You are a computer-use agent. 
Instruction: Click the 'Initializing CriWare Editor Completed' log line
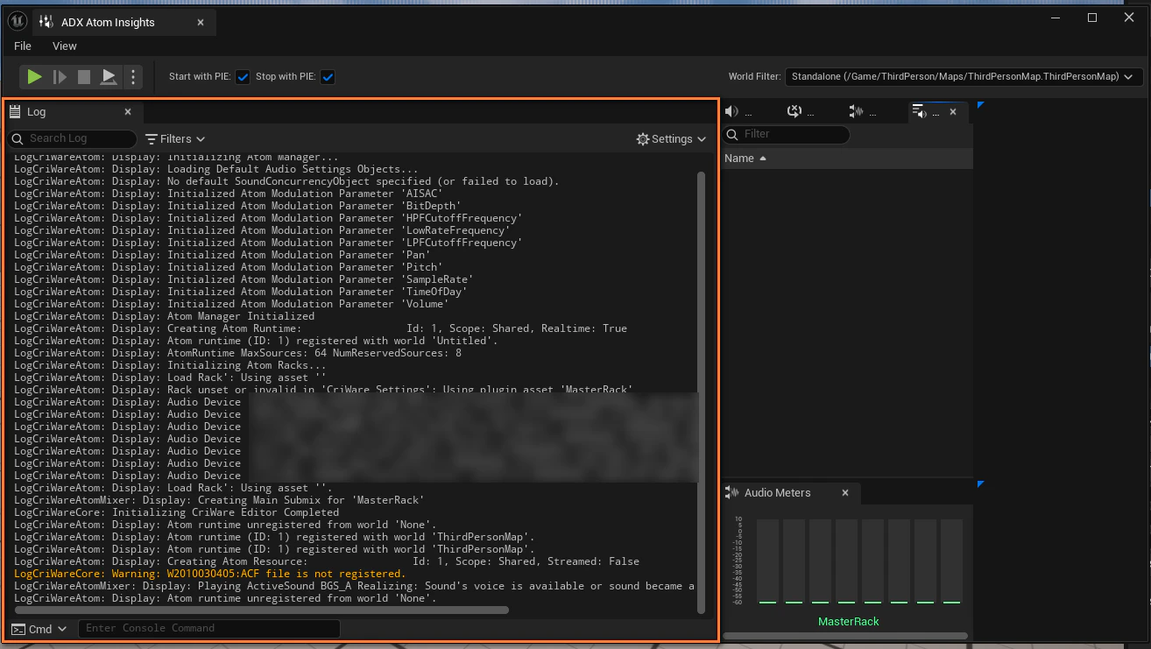point(176,512)
